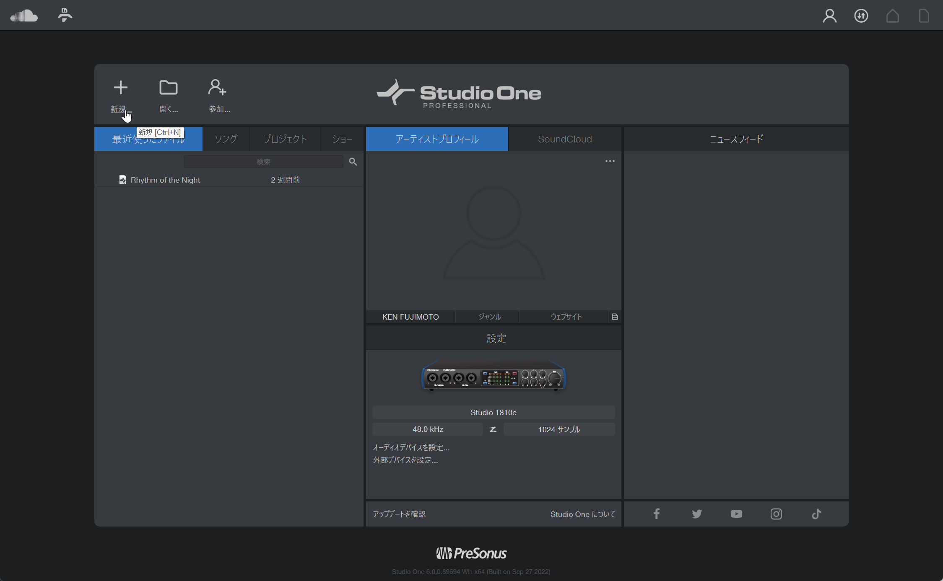The image size is (943, 581).
Task: Open the 1024 samples buffer size selector
Action: click(x=559, y=429)
